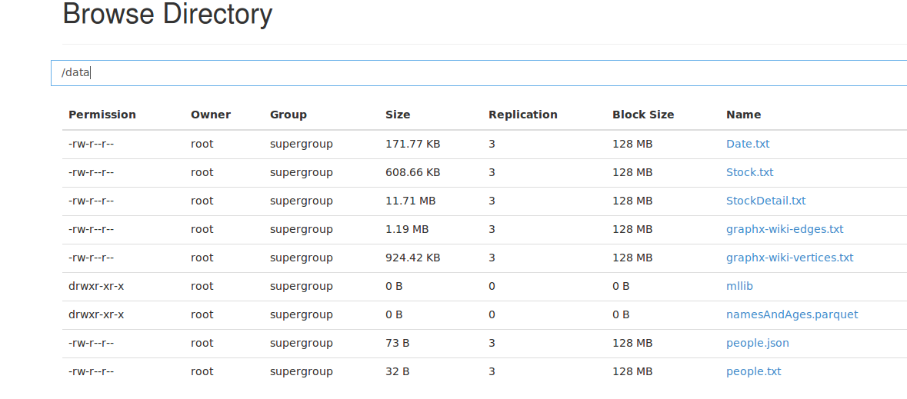Click replication 0 in namesAndAges.parquet row
This screenshot has width=907, height=399.
(x=492, y=314)
